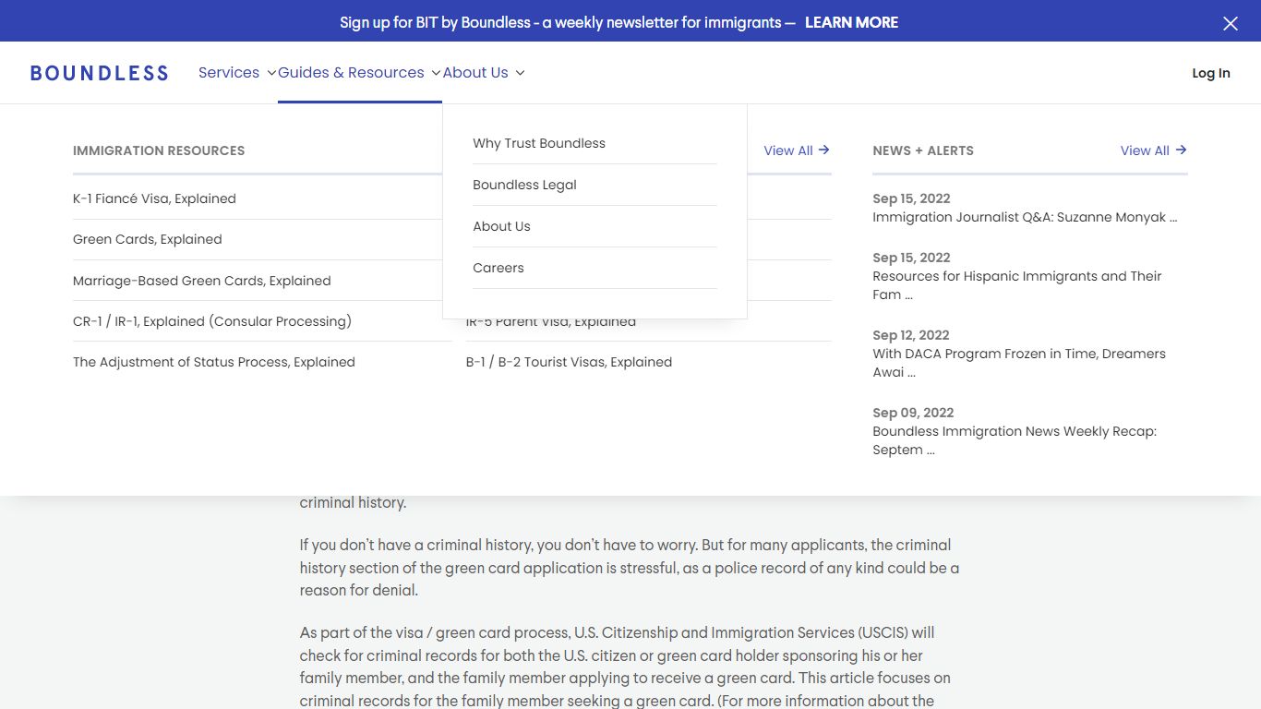View All news and alerts
The width and height of the screenshot is (1261, 709).
[1145, 150]
